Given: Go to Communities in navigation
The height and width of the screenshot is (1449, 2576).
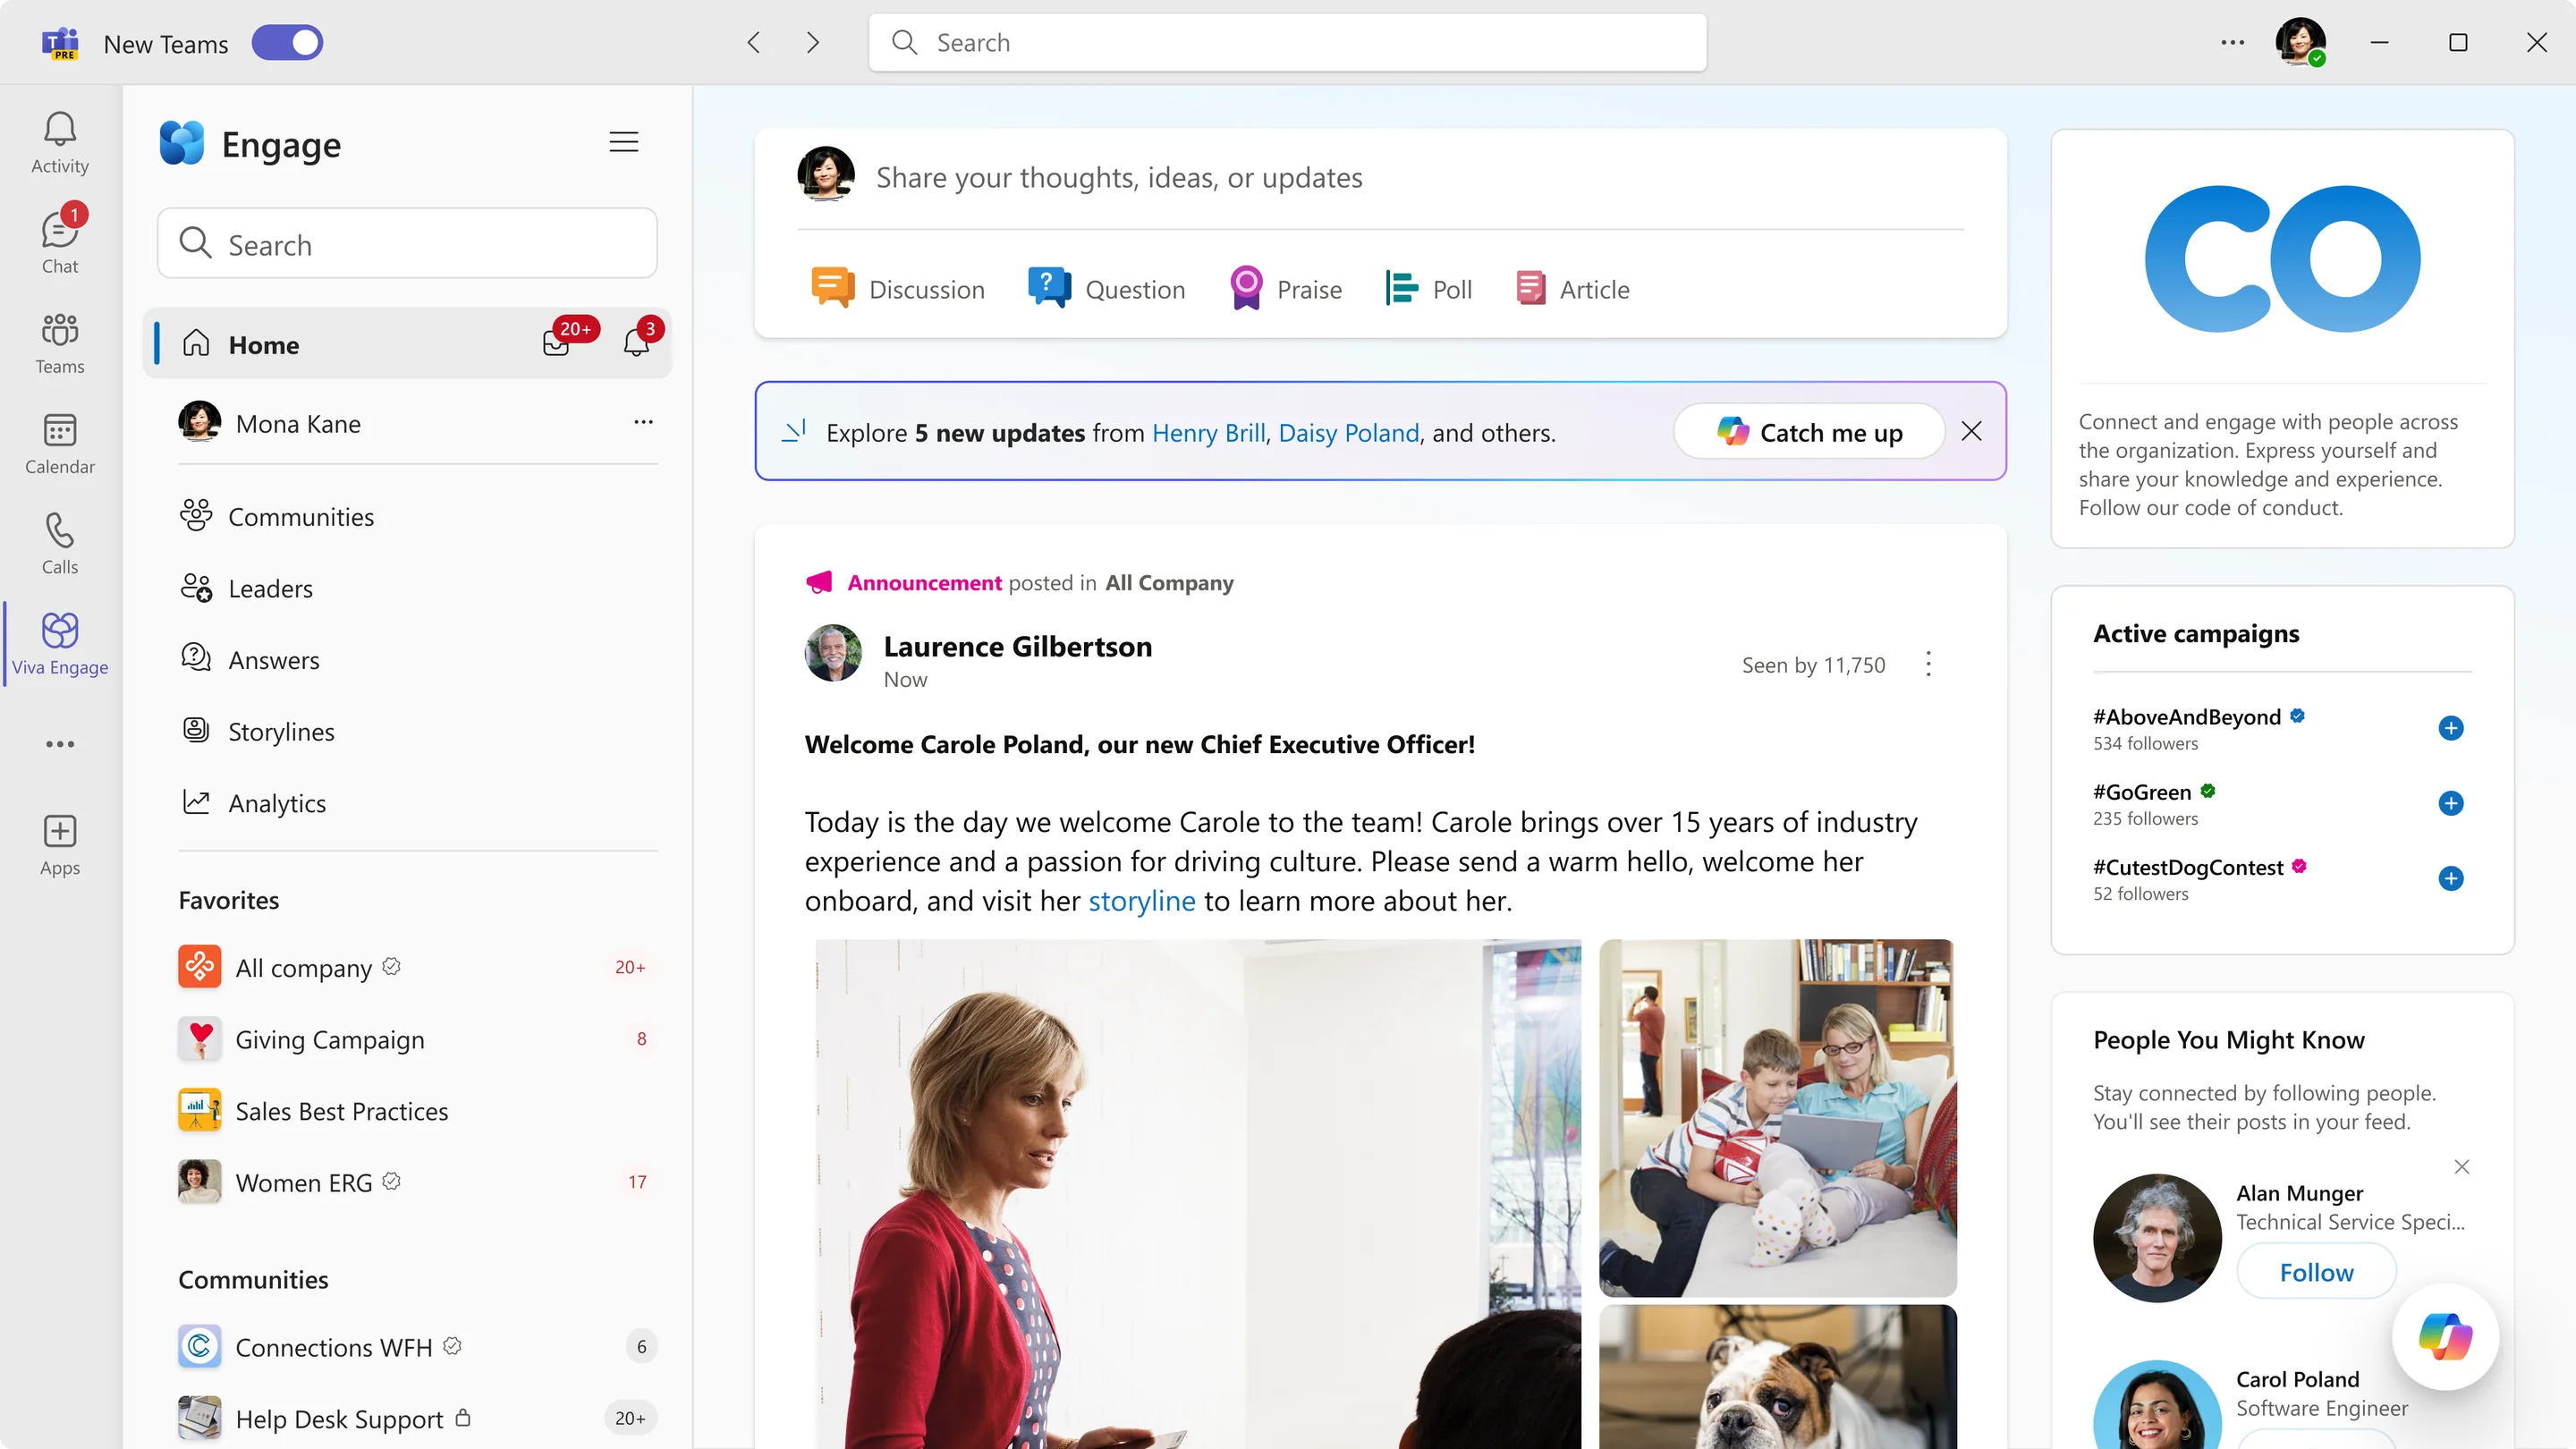Looking at the screenshot, I should (x=277, y=516).
